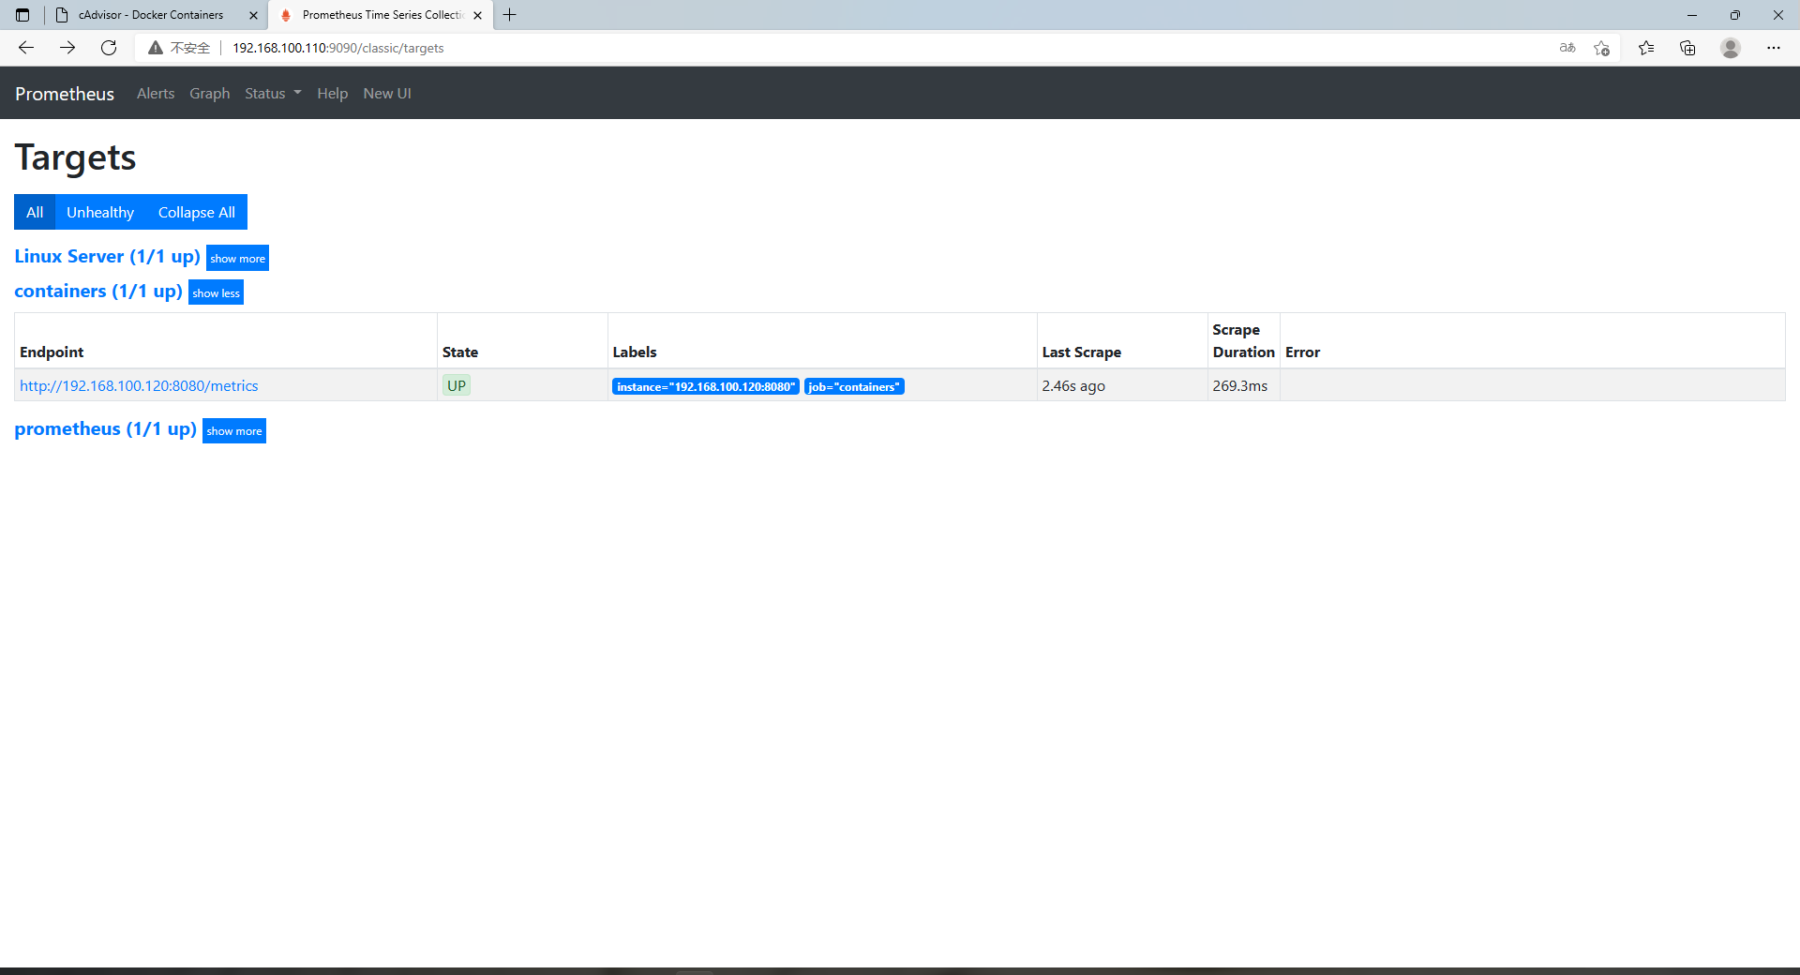This screenshot has width=1800, height=975.
Task: Add this page to favorites
Action: [1601, 48]
